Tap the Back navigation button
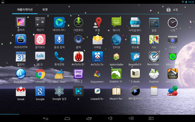195x122 pixels. (46, 118)
